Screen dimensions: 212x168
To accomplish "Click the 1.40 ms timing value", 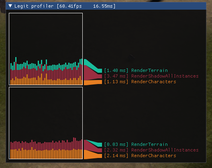I will pos(116,70).
